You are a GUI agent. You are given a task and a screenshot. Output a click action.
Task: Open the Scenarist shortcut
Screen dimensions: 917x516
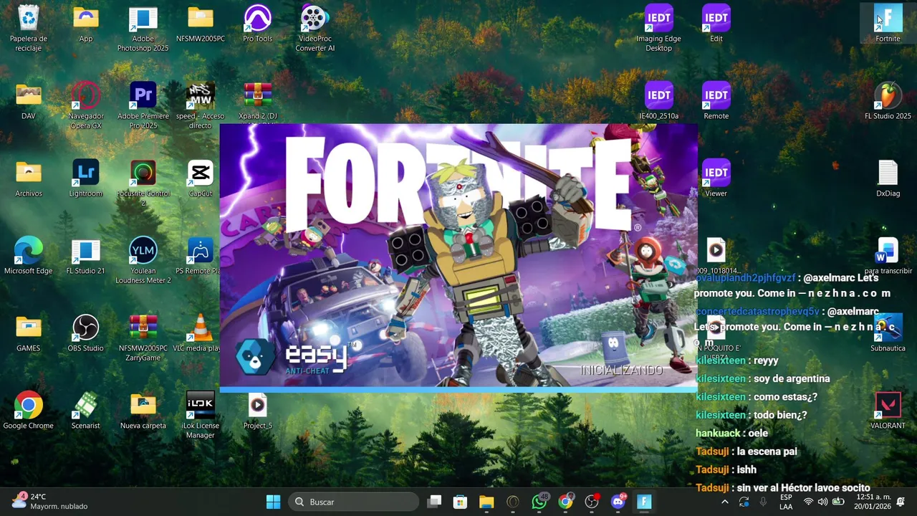click(x=86, y=411)
